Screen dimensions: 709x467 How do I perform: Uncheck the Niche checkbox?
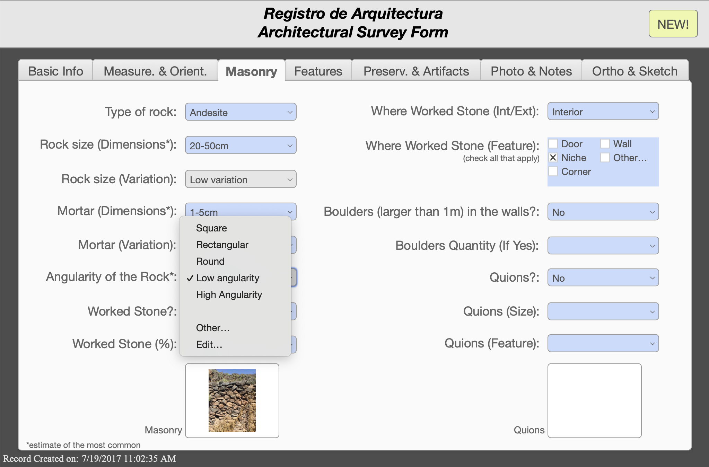pyautogui.click(x=553, y=158)
